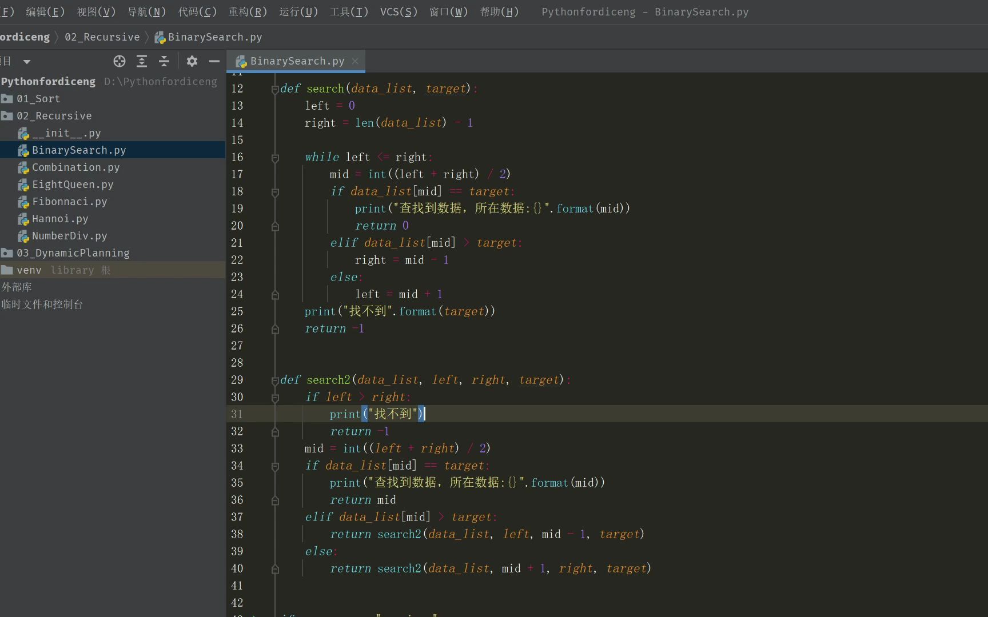Screen dimensions: 988x617
Task: Select opened file using crosshair icon
Action: pos(119,61)
